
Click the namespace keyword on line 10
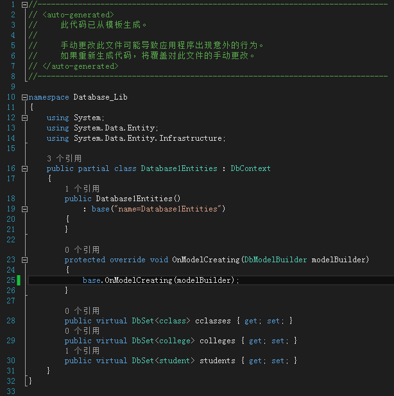[x=49, y=97]
